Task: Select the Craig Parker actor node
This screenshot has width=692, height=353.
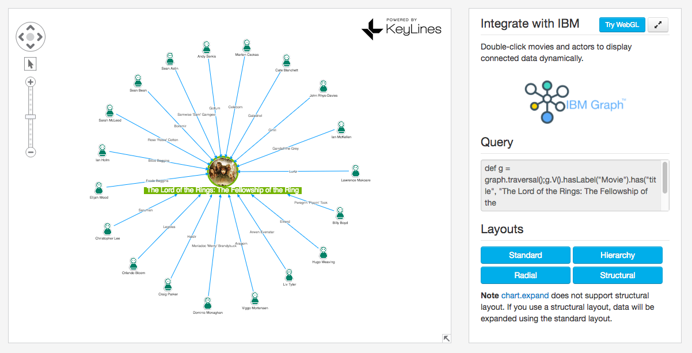Action: 168,284
